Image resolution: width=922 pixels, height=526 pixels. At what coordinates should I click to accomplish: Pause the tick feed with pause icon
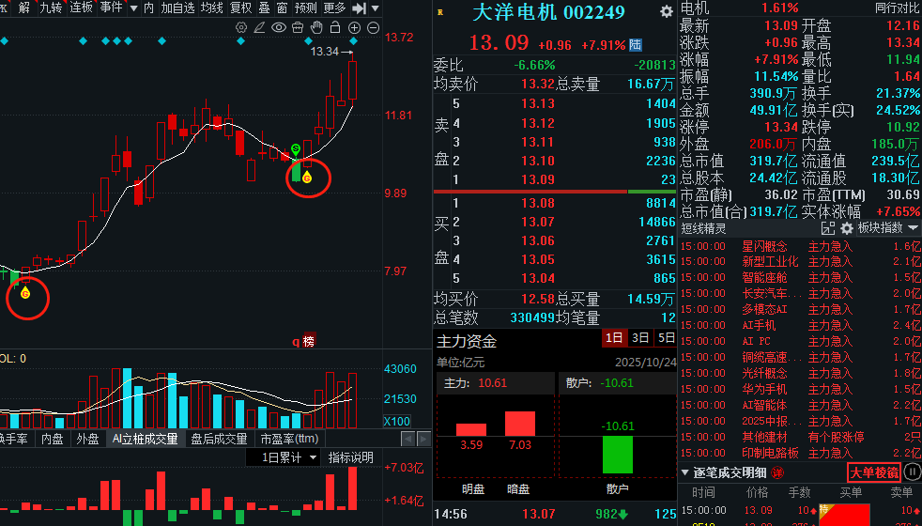point(912,472)
